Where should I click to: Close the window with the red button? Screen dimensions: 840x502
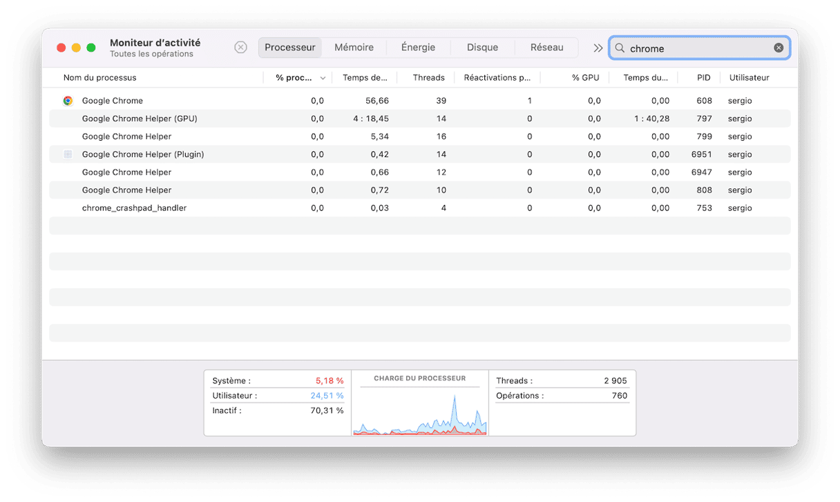(x=61, y=48)
